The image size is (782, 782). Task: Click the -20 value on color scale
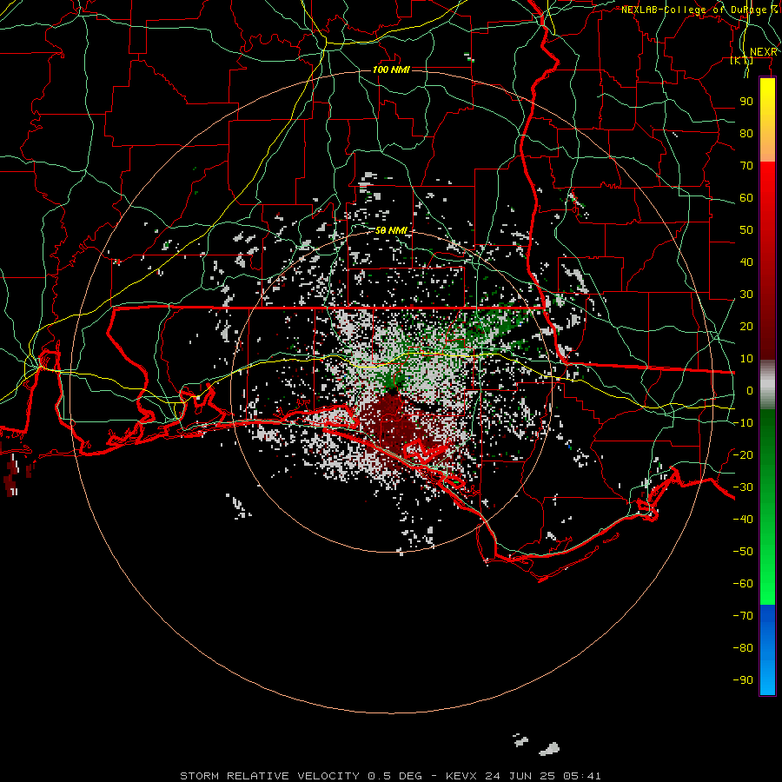743,454
